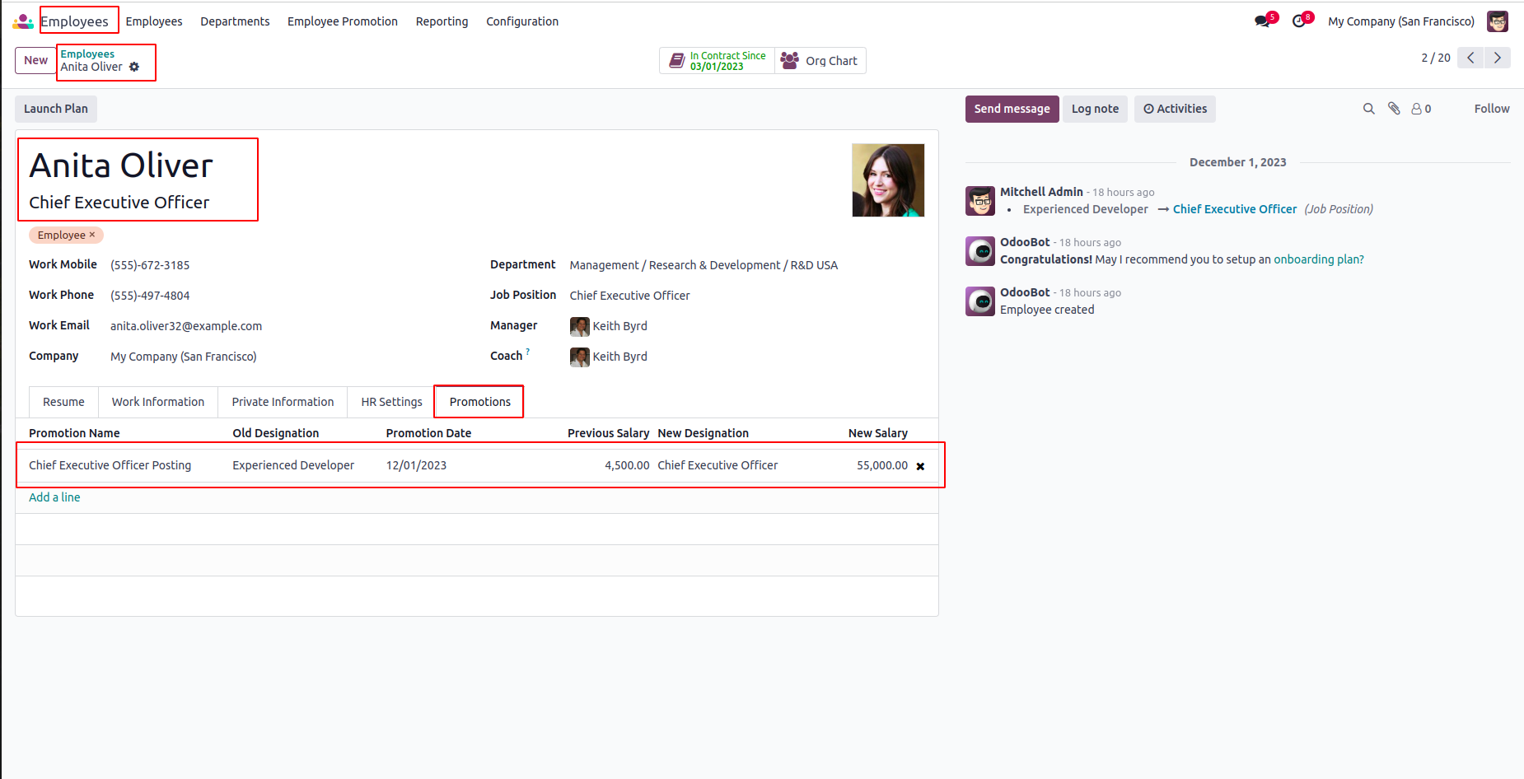Sort by Promotion Date column
The height and width of the screenshot is (779, 1524).
(428, 433)
